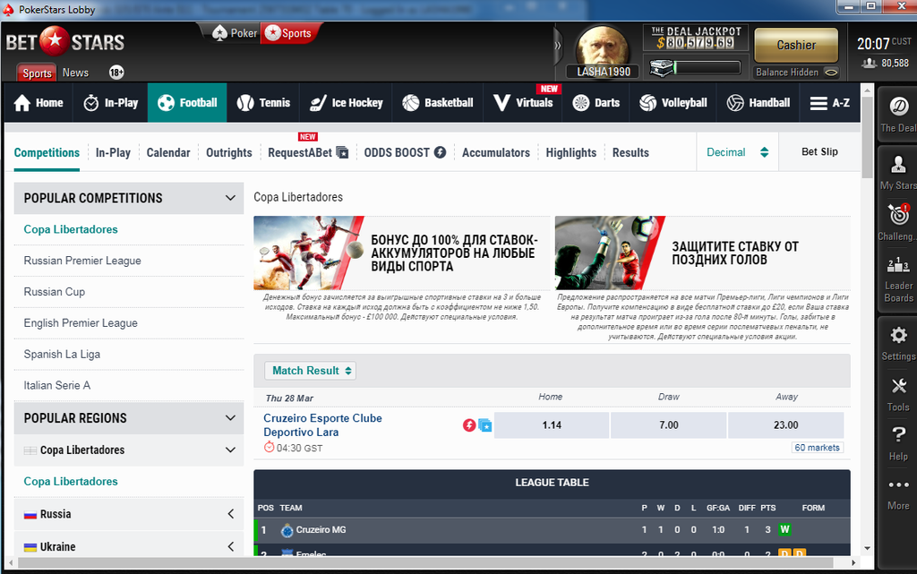This screenshot has width=917, height=574.
Task: Click the chest rewards icon
Action: click(x=662, y=68)
